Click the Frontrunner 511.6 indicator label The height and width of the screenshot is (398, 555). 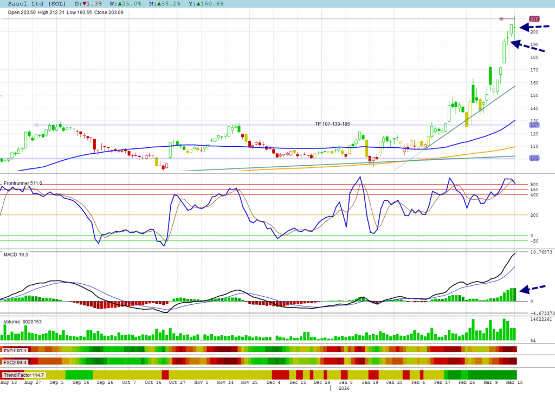(23, 184)
